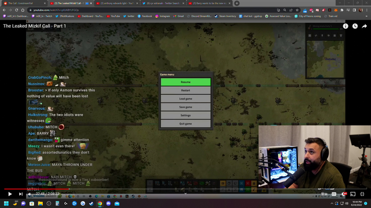Viewport: 371px width, 208px height.
Task: Open the Gmail bookmark
Action: click(x=179, y=16)
